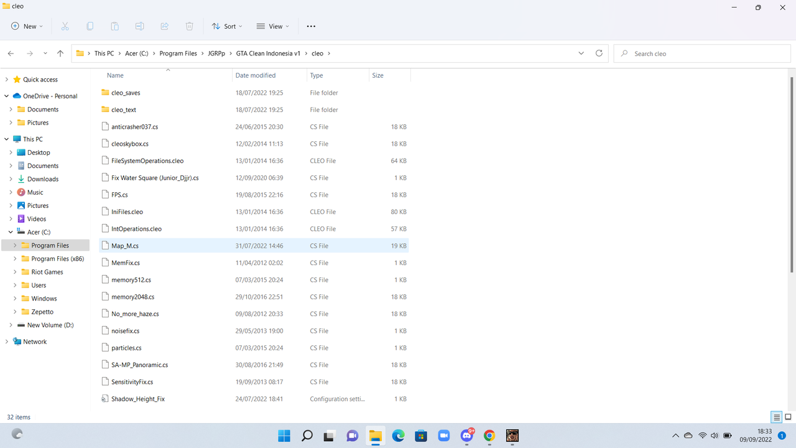Open taskbar Search
This screenshot has height=448, width=796.
(307, 436)
